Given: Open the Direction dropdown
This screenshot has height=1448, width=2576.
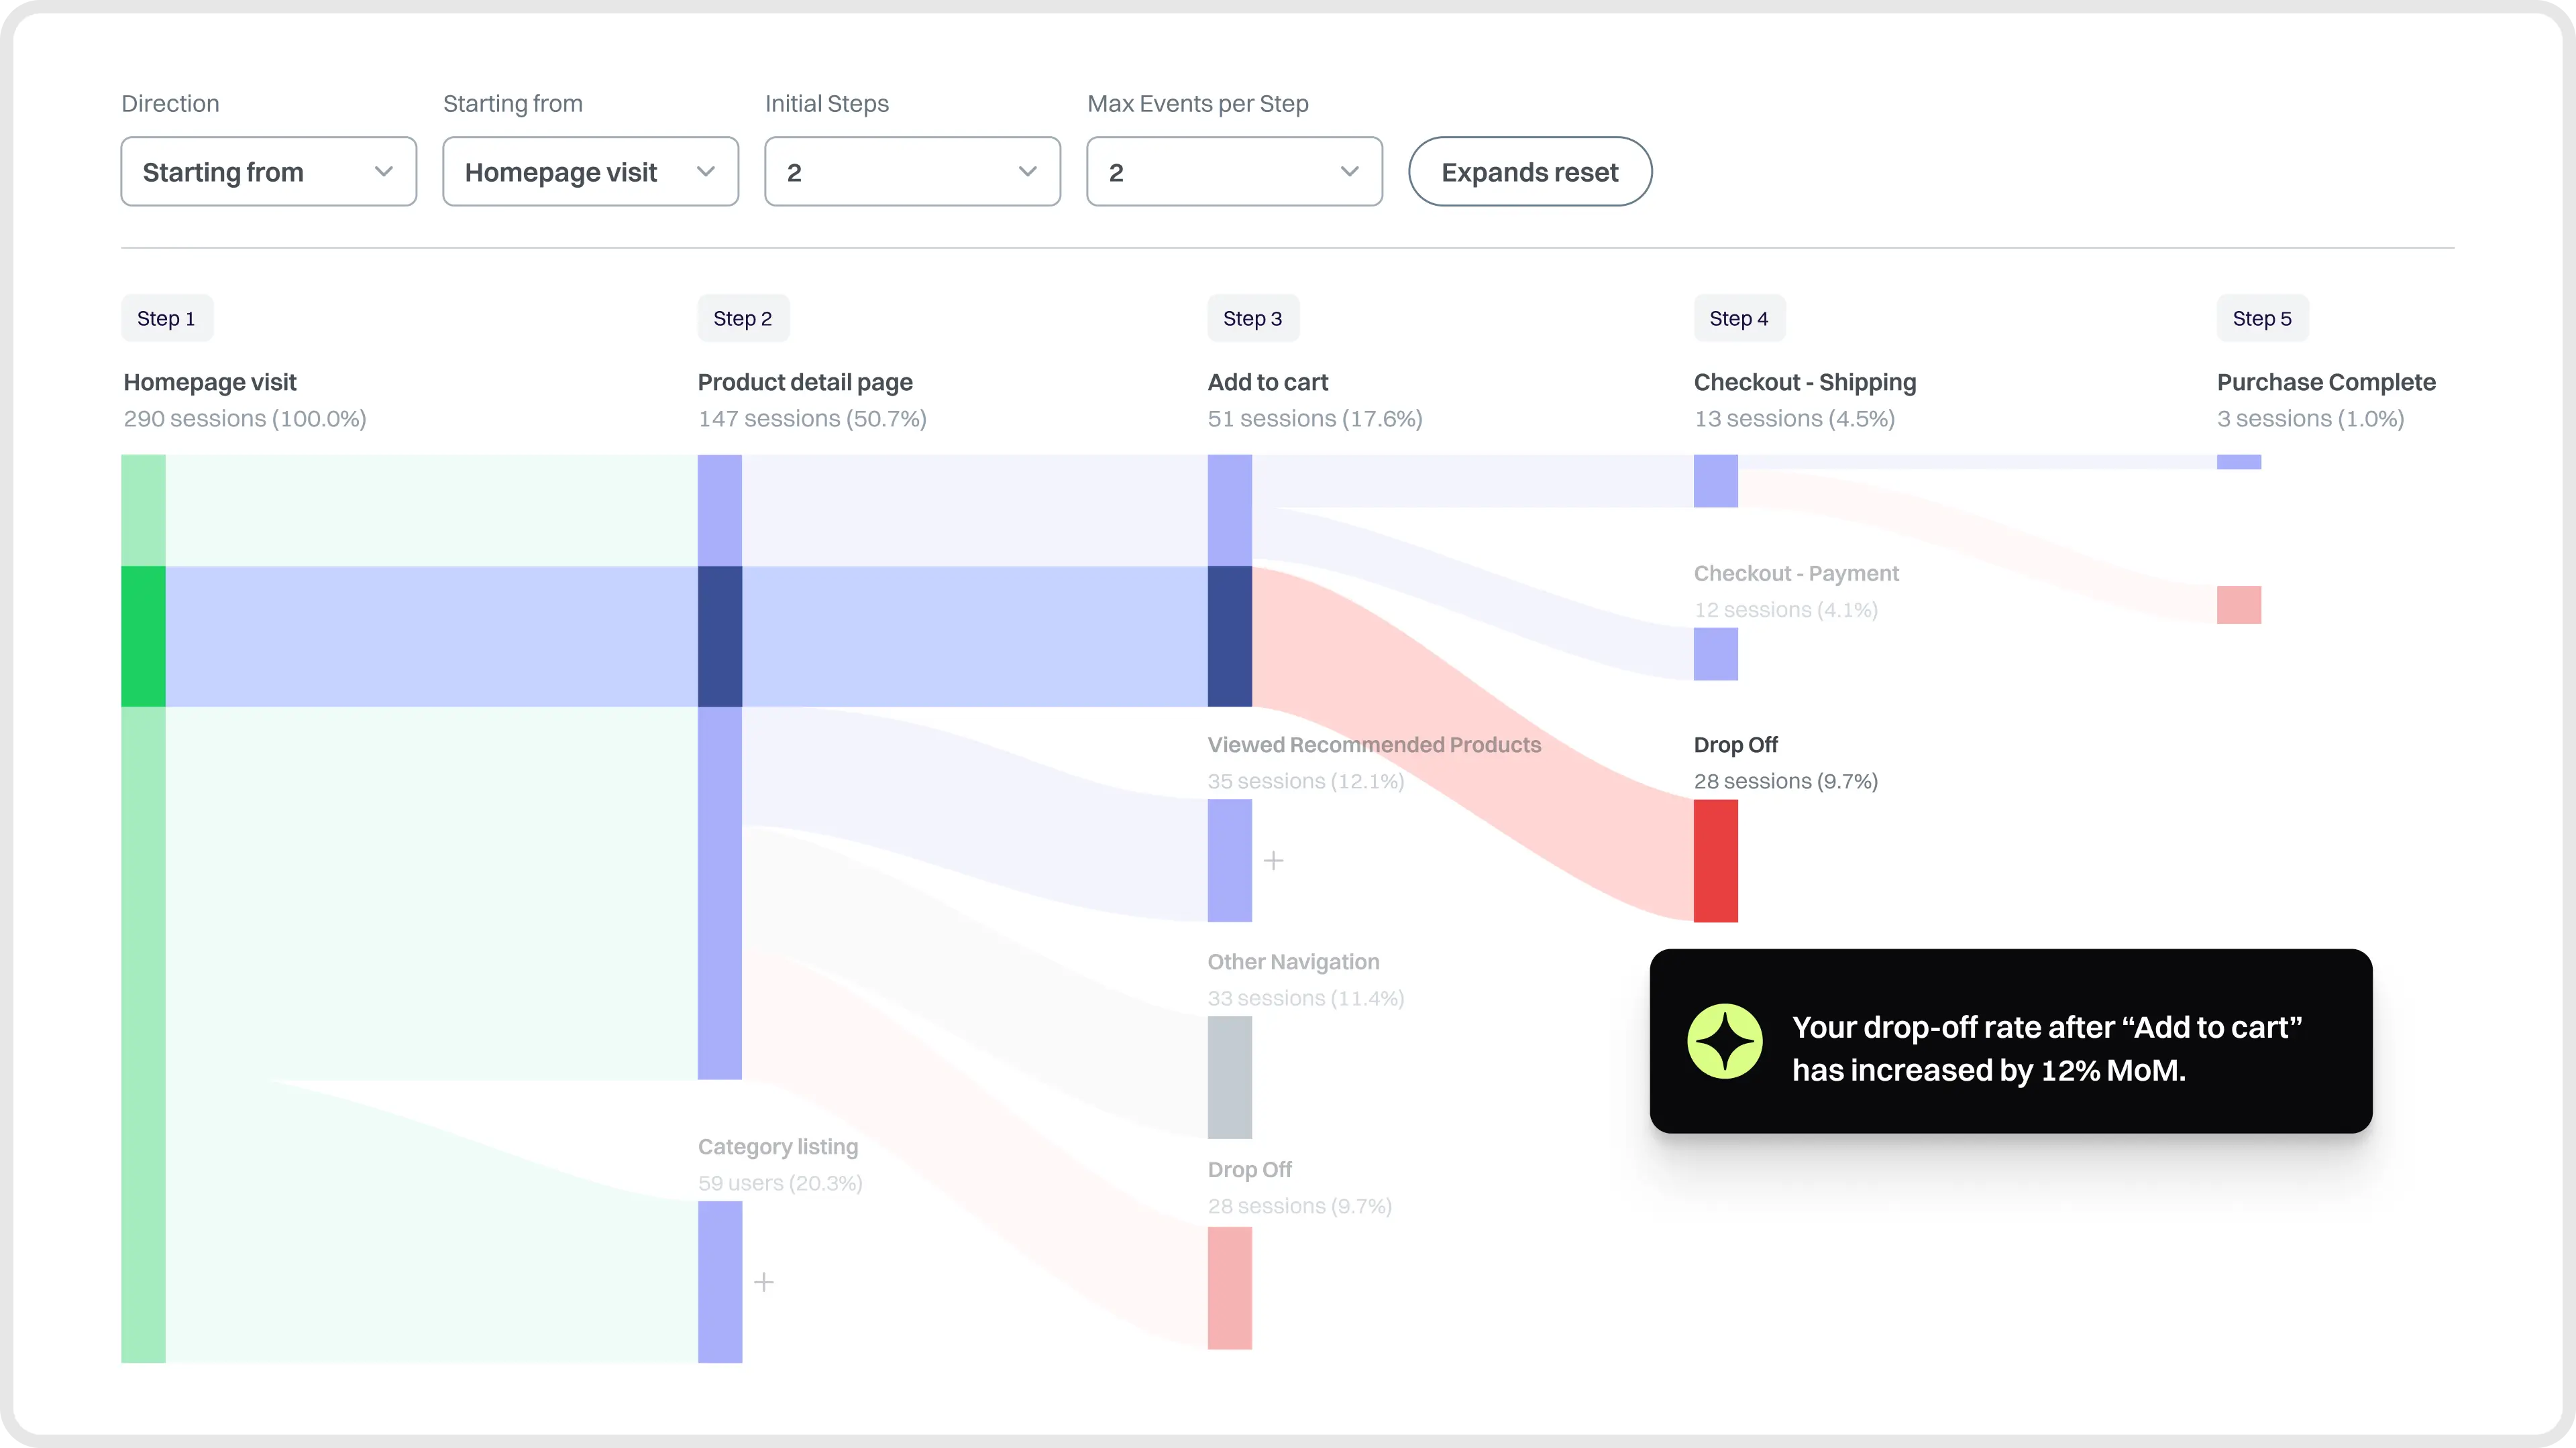Looking at the screenshot, I should pos(267,171).
